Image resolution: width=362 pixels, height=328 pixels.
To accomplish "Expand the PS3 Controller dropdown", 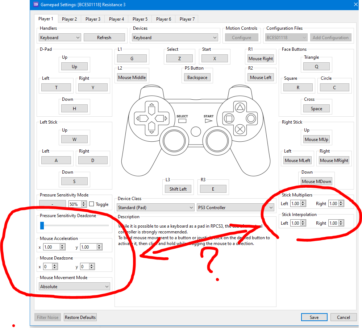I will pos(236,207).
